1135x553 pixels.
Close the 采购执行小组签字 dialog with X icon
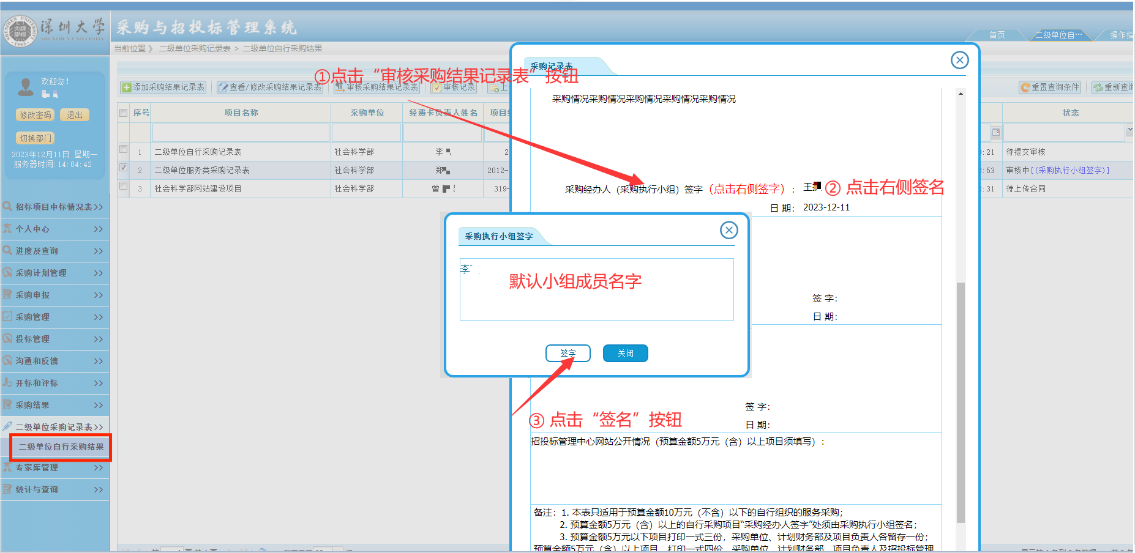click(729, 230)
